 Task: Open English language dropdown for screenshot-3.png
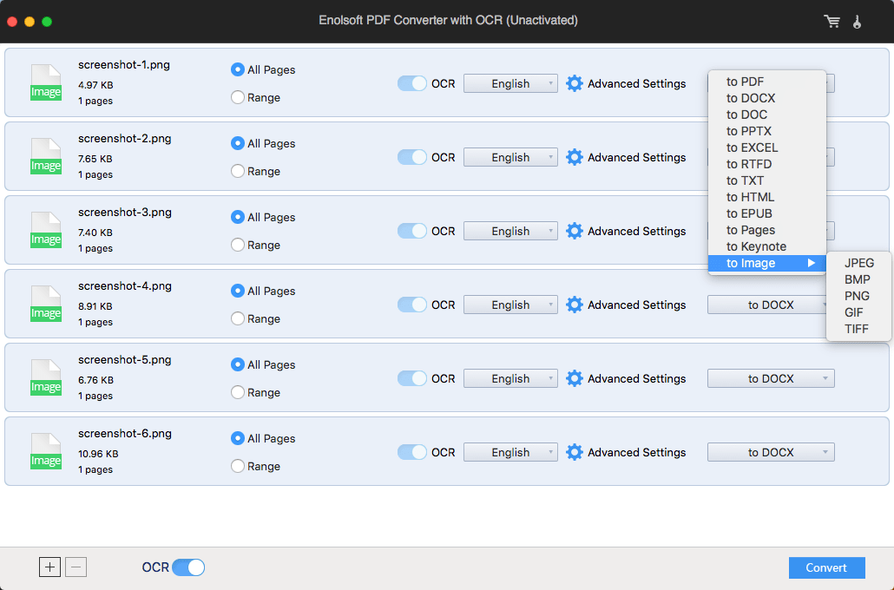tap(510, 231)
